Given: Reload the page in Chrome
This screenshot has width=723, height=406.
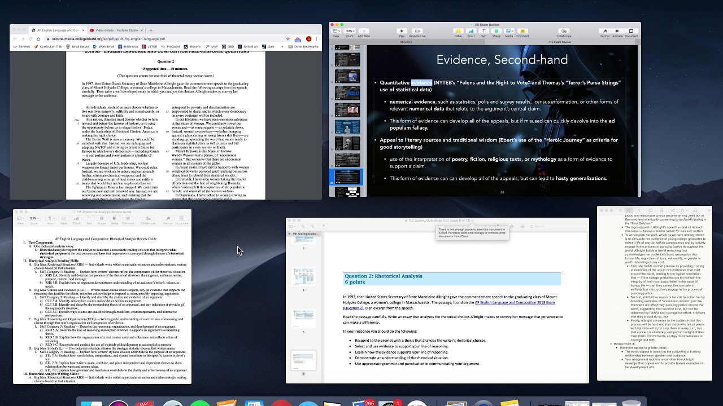Looking at the screenshot, I should (31, 39).
